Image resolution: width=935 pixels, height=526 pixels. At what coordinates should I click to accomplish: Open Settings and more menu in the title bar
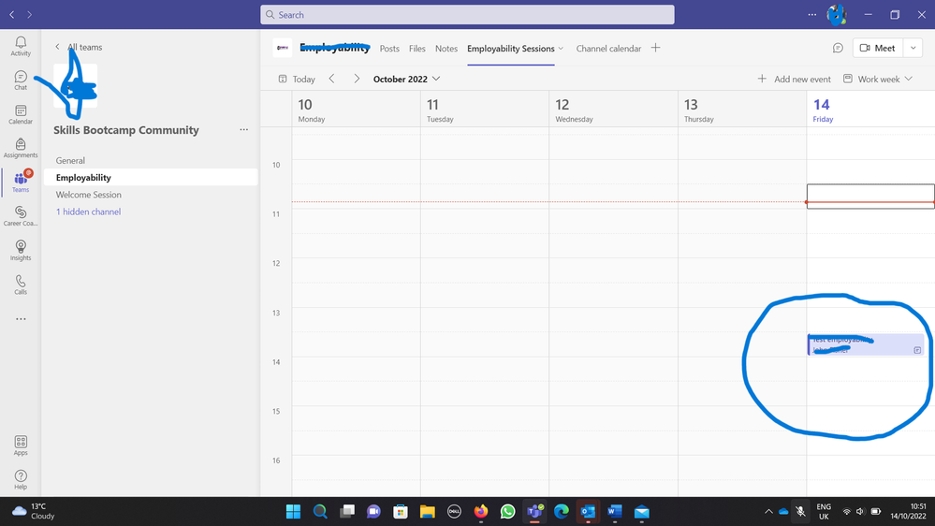click(x=812, y=14)
